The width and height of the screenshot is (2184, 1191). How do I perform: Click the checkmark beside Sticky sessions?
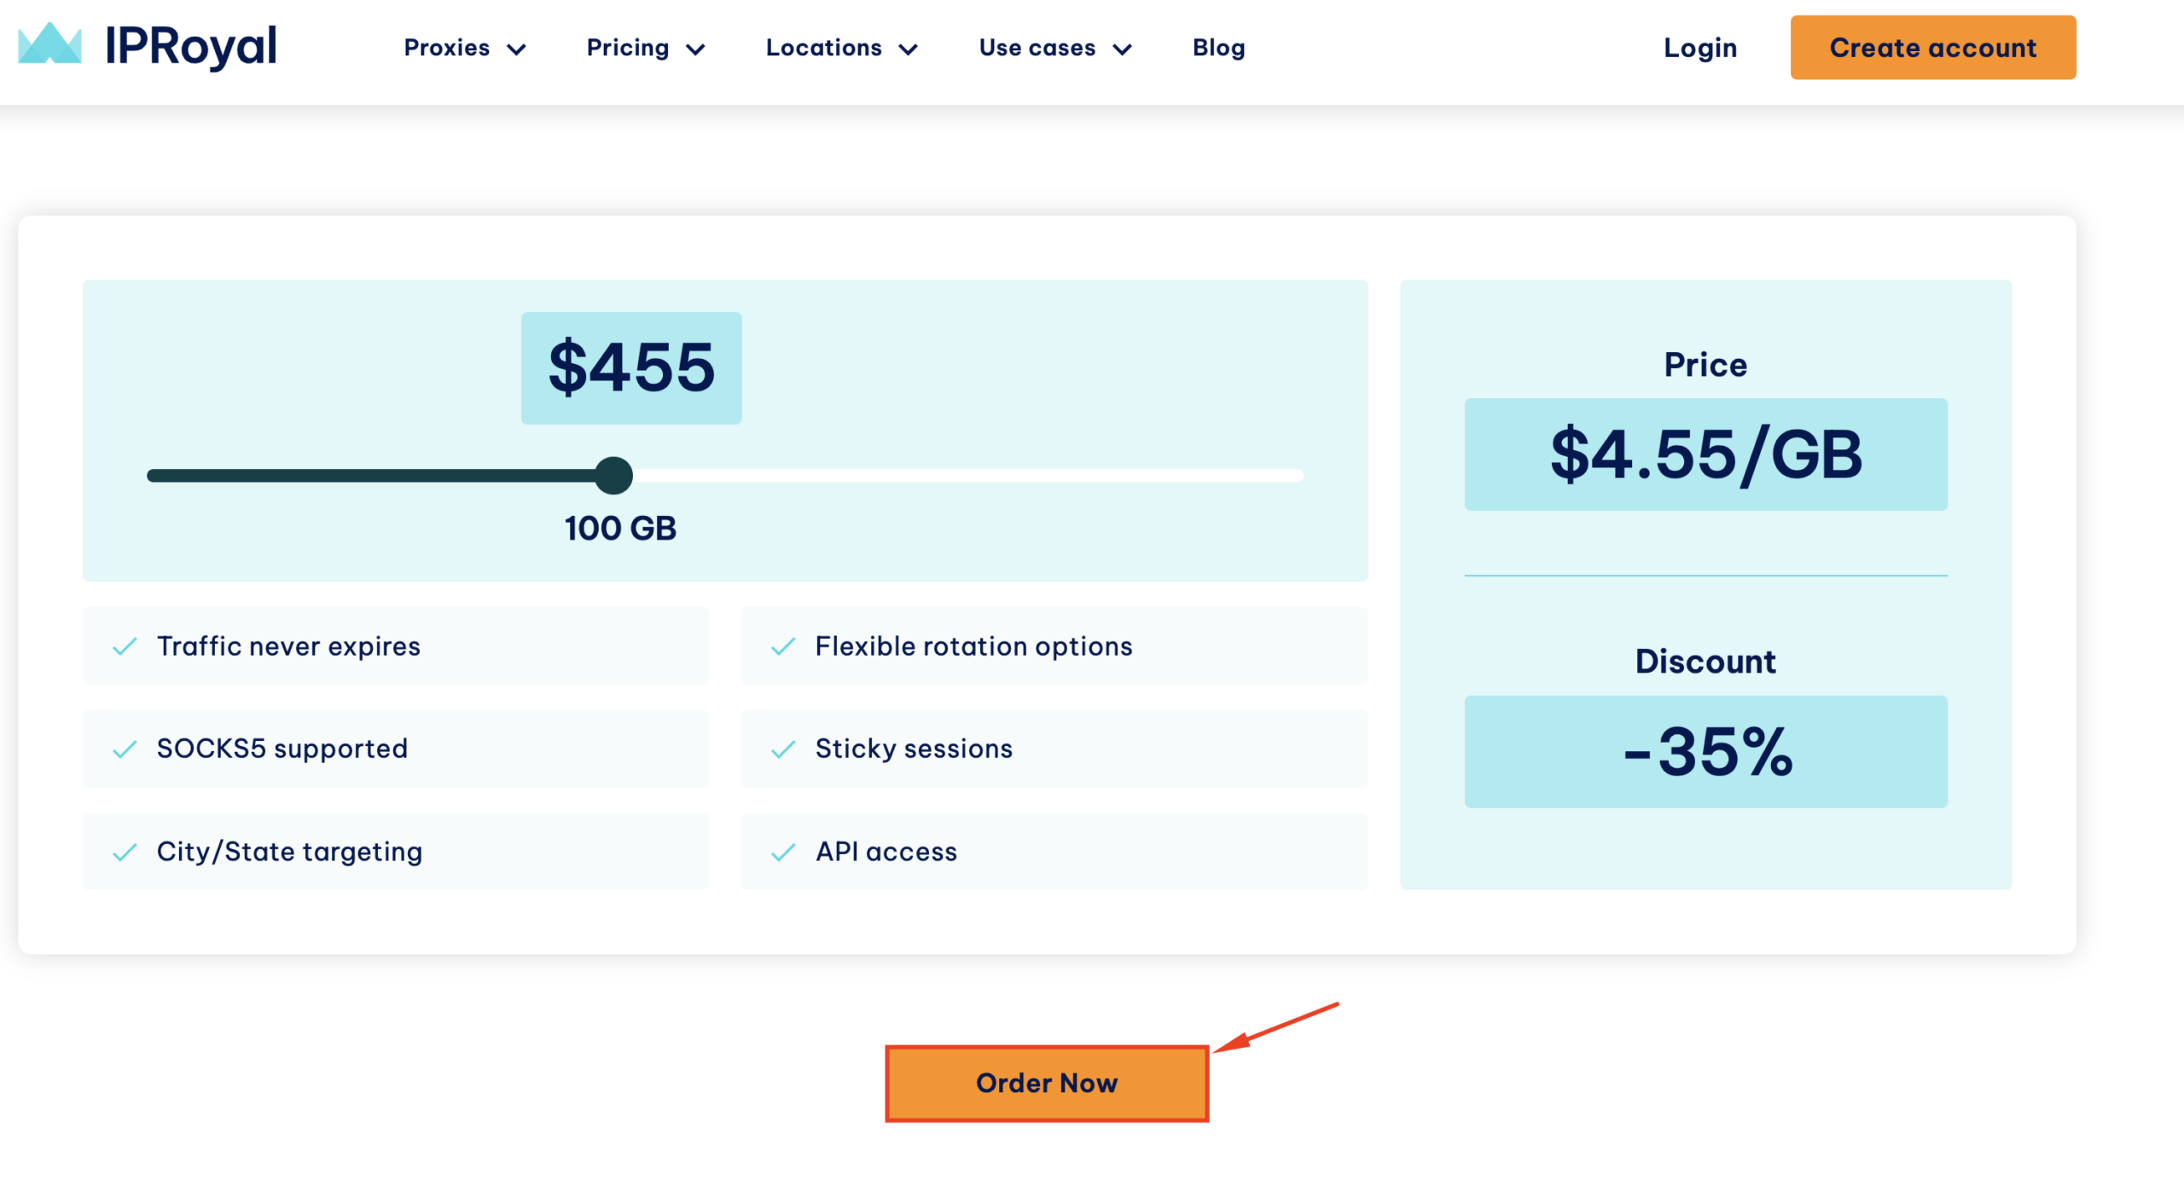point(783,749)
